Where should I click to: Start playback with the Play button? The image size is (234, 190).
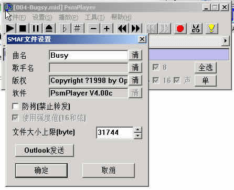(10, 28)
